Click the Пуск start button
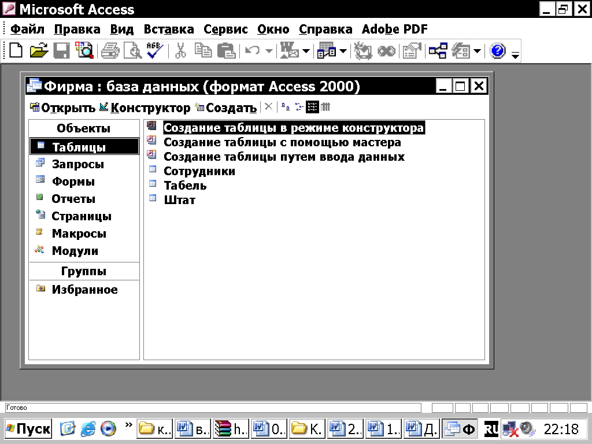Screen dimensions: 592x444 pos(28,428)
